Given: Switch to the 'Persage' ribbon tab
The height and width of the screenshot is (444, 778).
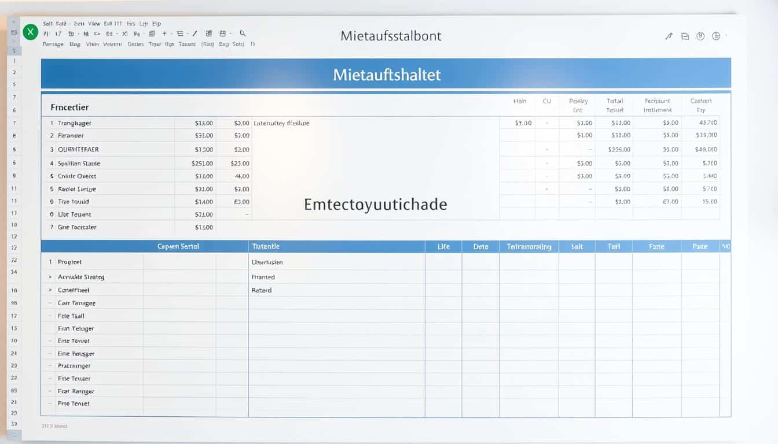Looking at the screenshot, I should [x=53, y=45].
